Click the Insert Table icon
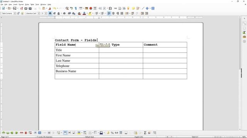 (81, 8)
